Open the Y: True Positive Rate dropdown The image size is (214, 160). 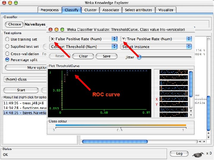(x=156, y=39)
